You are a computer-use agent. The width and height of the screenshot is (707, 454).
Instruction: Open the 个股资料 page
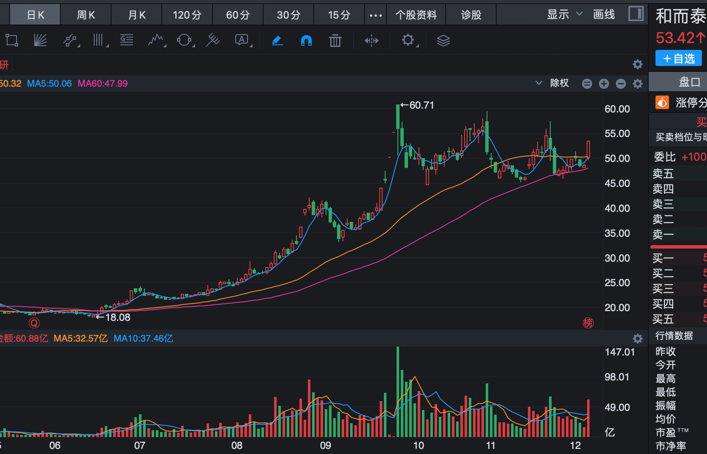[x=416, y=15]
